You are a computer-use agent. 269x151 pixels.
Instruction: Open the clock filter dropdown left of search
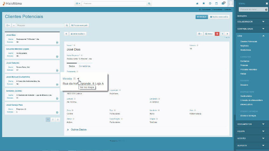pyautogui.click(x=8, y=25)
